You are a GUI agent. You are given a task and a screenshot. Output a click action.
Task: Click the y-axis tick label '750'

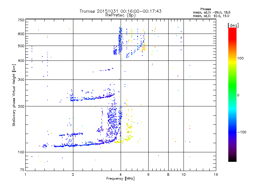click(21, 20)
